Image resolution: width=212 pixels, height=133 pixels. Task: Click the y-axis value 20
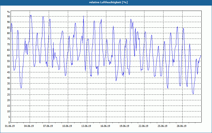(8, 100)
